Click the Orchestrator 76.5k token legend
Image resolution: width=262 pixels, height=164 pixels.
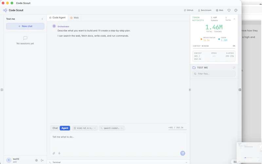click(x=208, y=39)
